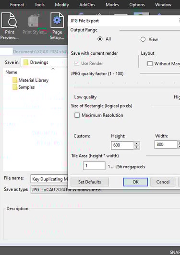Click the custom Height input field
Image resolution: width=180 pixels, height=255 pixels.
tap(122, 145)
